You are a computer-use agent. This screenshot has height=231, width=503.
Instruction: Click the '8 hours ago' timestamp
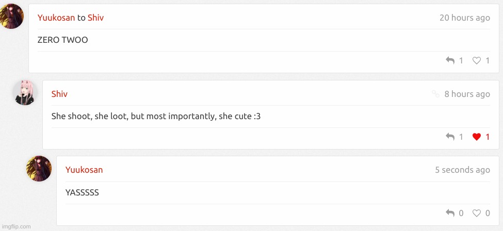tap(467, 94)
